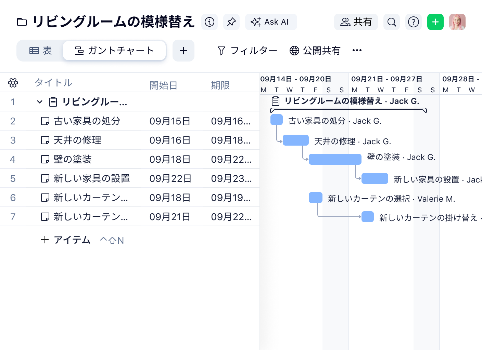Click the info icon beside the project title
This screenshot has height=350, width=482.
point(209,22)
